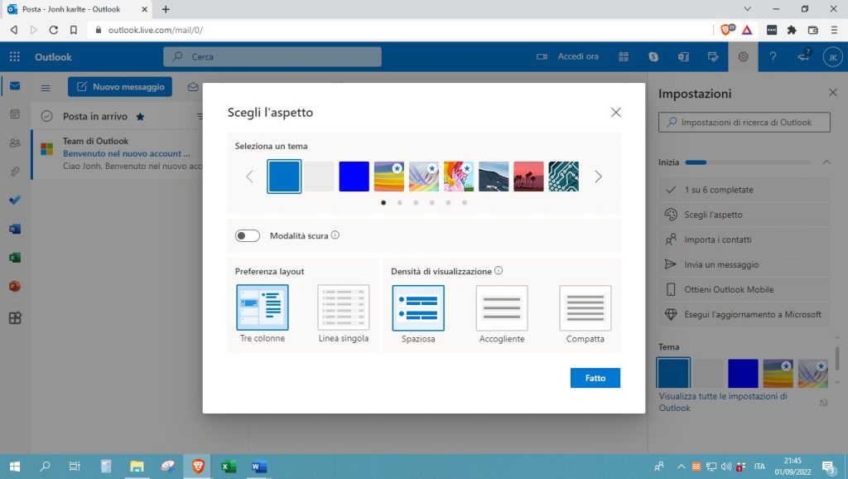Viewport: 848px width, 479px height.
Task: Open People contacts icon in sidebar
Action: 15,143
